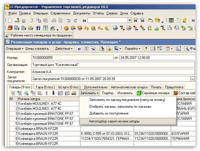
Task: Switch to the Услуги (0 поз.) tab
Action: (x=69, y=87)
